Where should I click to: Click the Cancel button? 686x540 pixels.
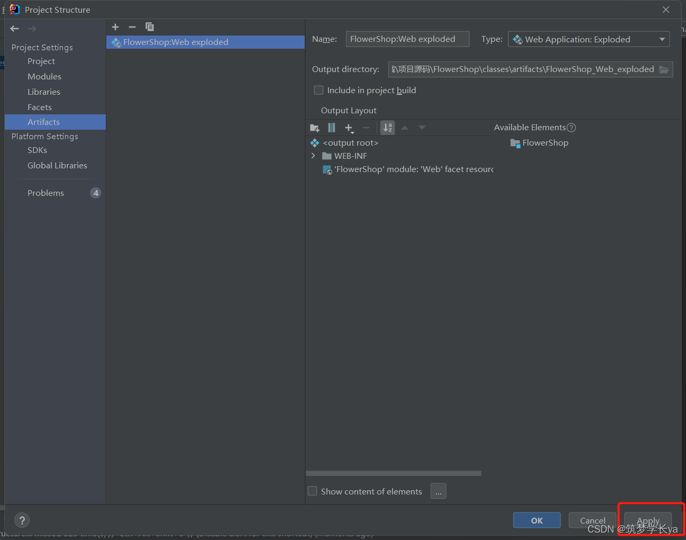tap(592, 520)
